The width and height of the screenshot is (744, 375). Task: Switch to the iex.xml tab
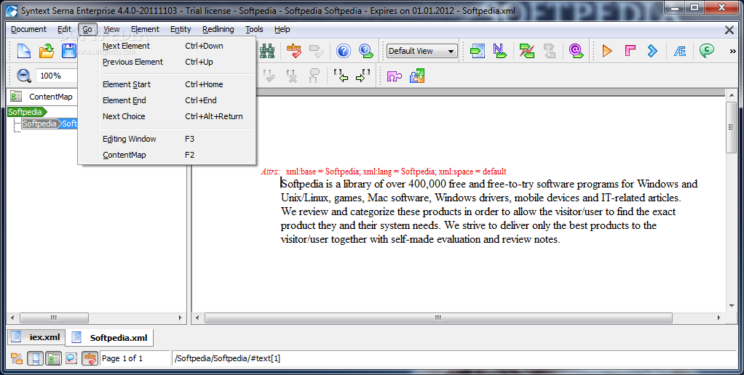pyautogui.click(x=36, y=337)
